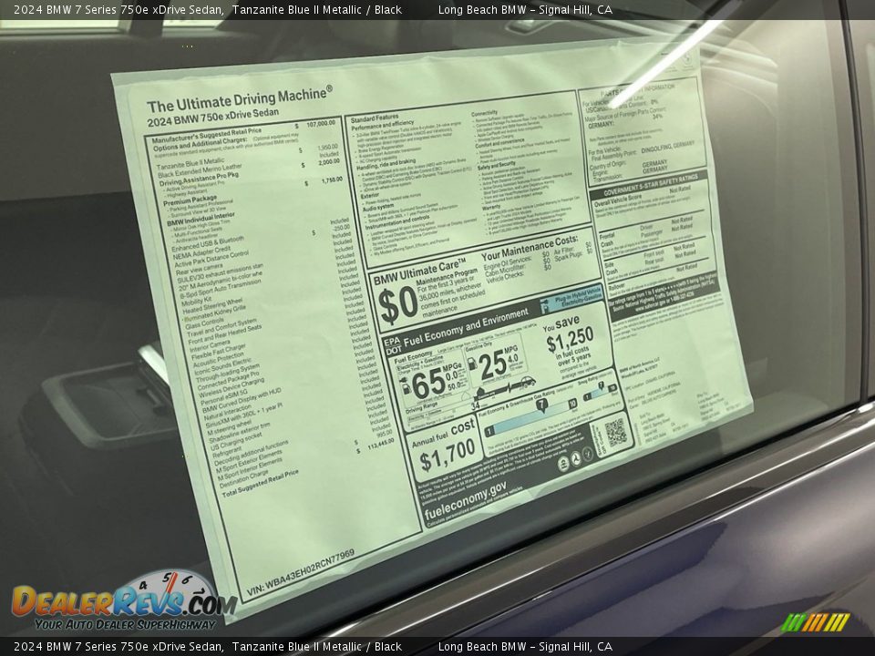Click 'Premium Package' heading
Viewport: 875px width, 656px height.
point(190,200)
